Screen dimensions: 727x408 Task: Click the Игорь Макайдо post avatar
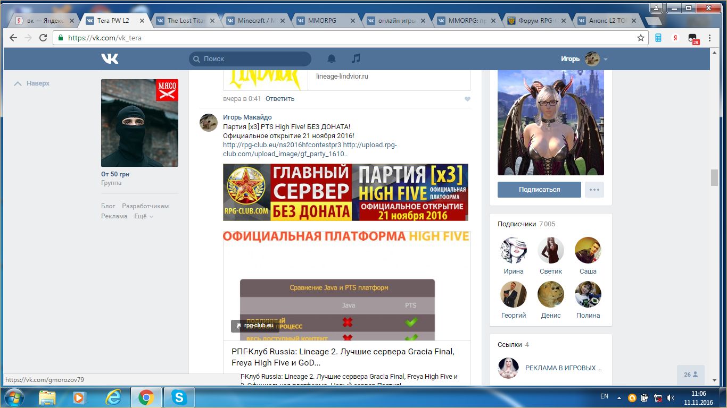208,122
